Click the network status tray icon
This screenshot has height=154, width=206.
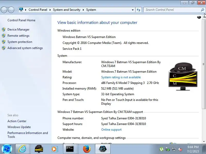(x=174, y=149)
